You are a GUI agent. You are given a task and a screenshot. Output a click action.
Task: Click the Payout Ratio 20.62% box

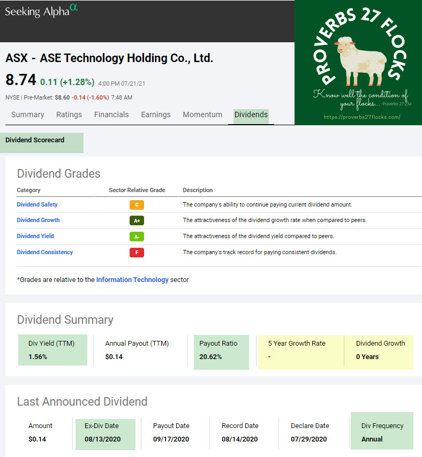(x=221, y=351)
